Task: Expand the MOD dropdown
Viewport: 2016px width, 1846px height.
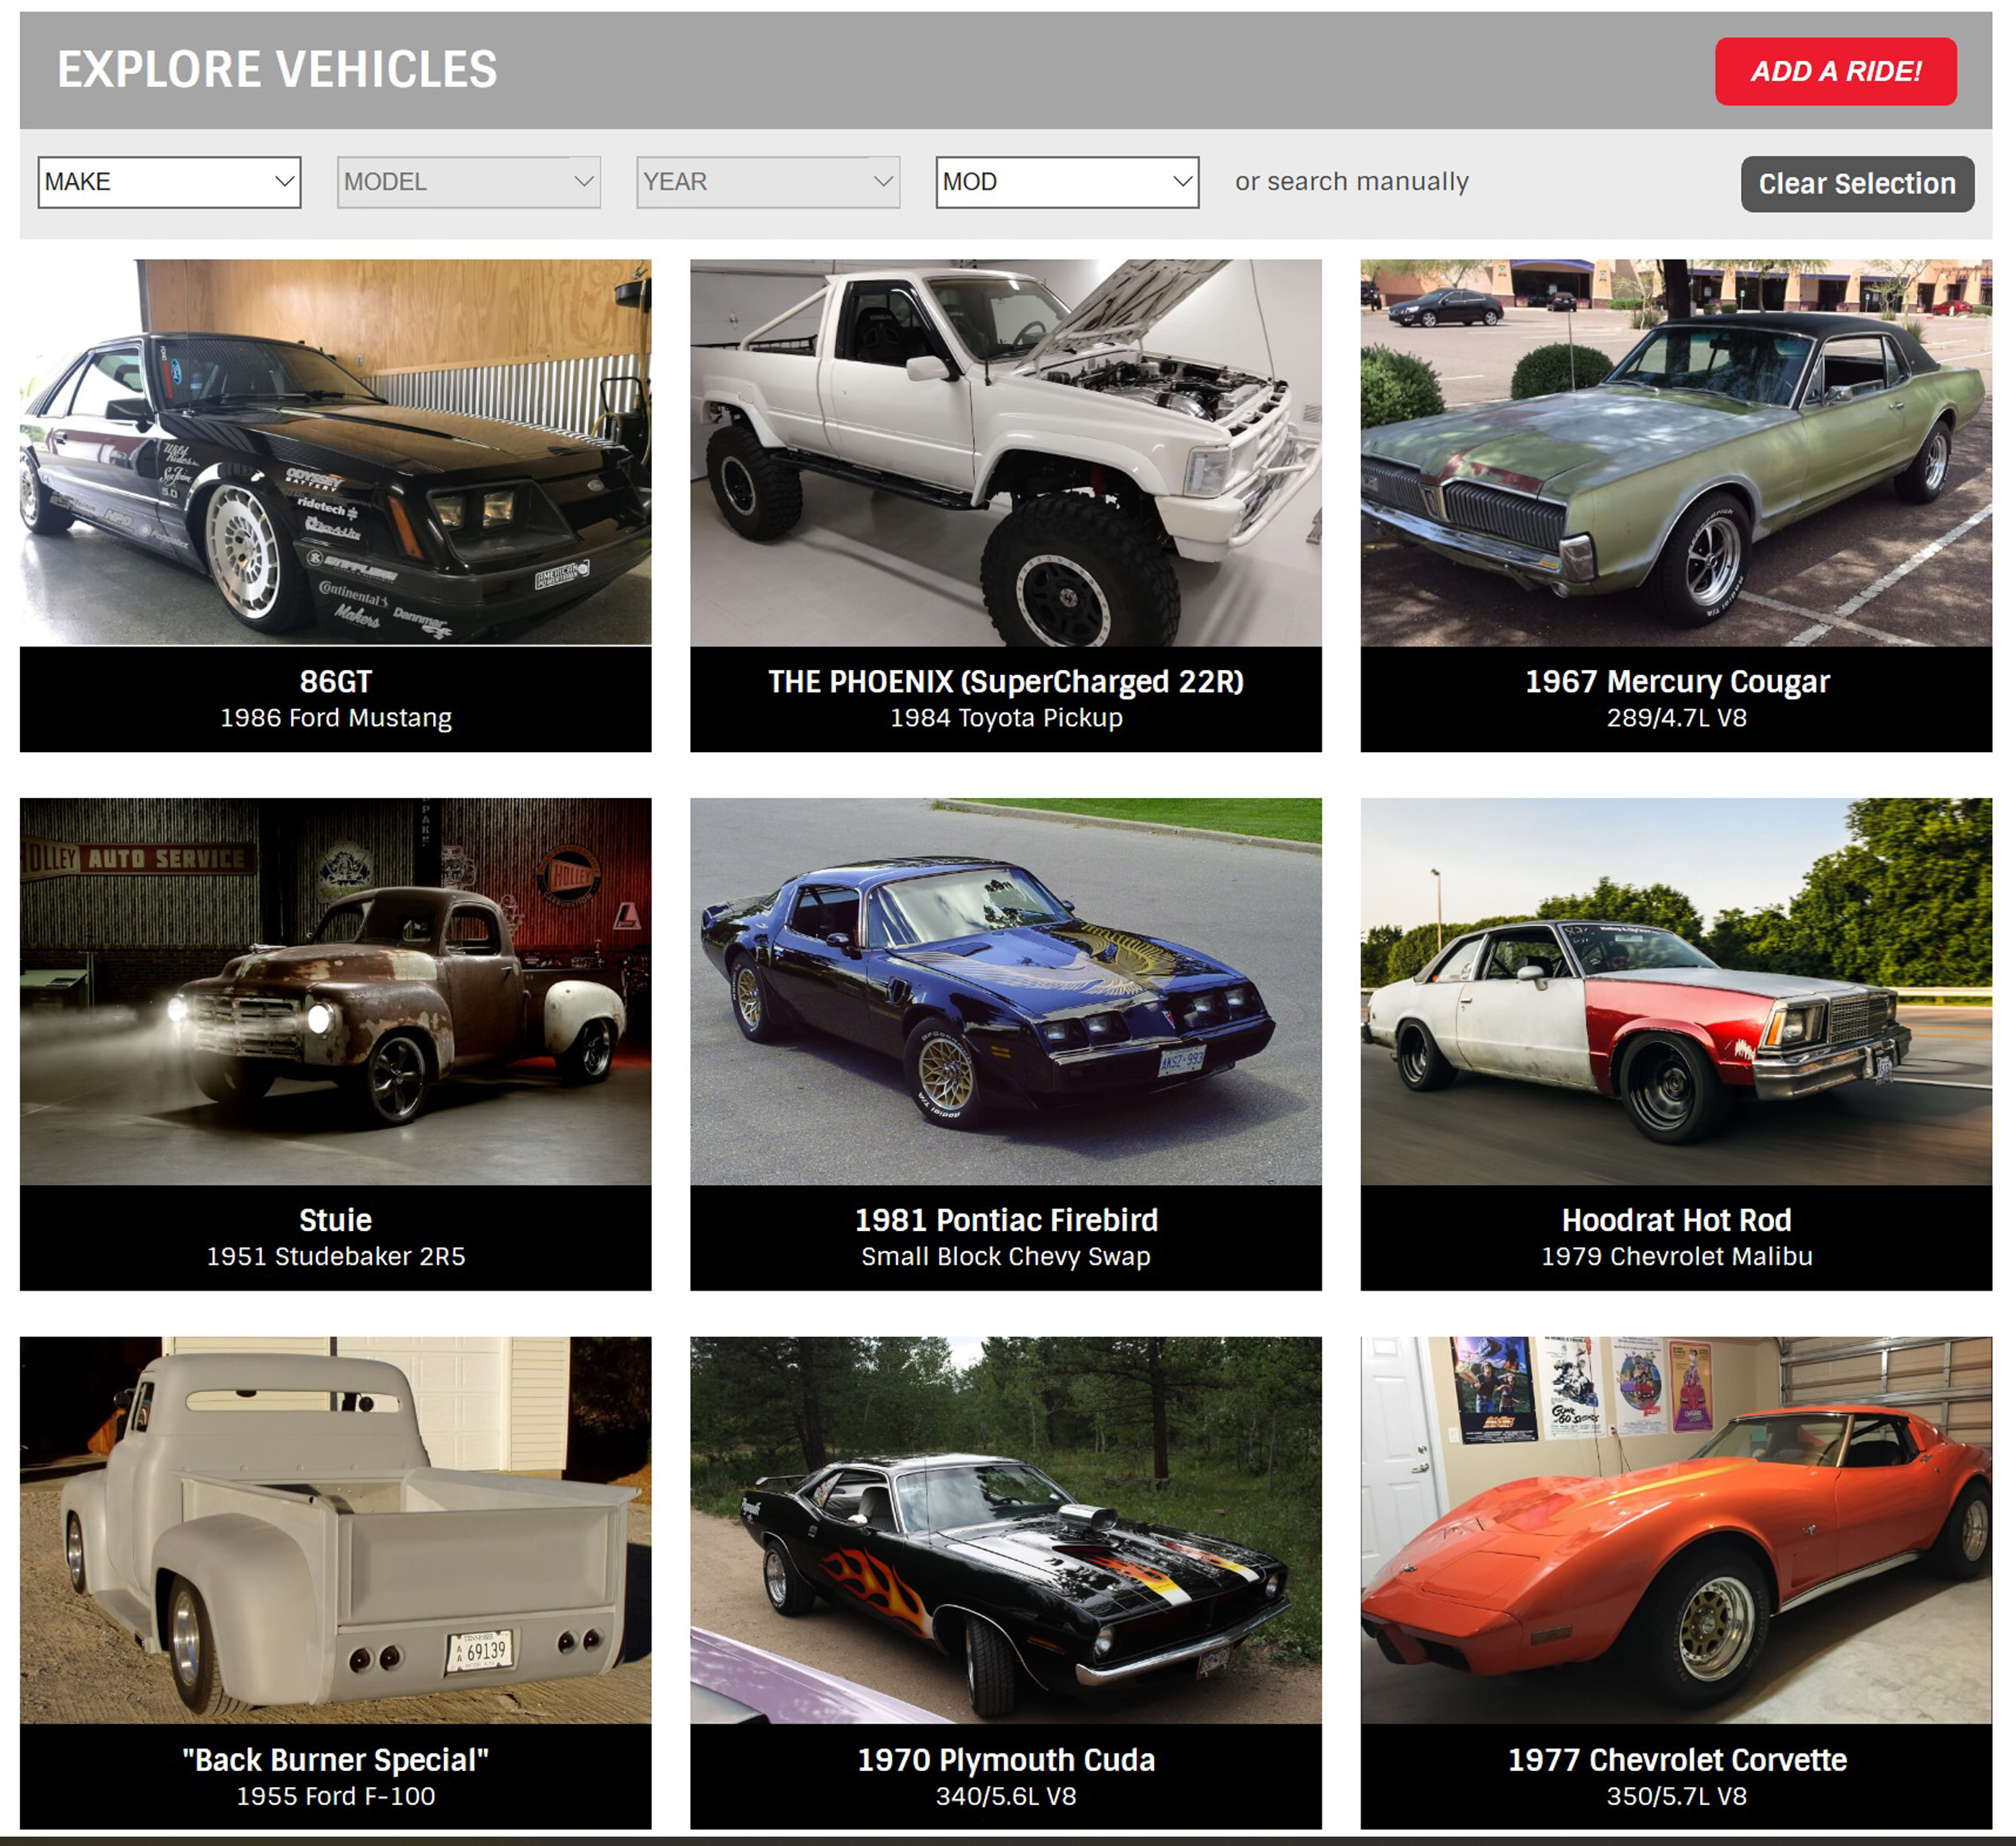Action: [x=1067, y=182]
